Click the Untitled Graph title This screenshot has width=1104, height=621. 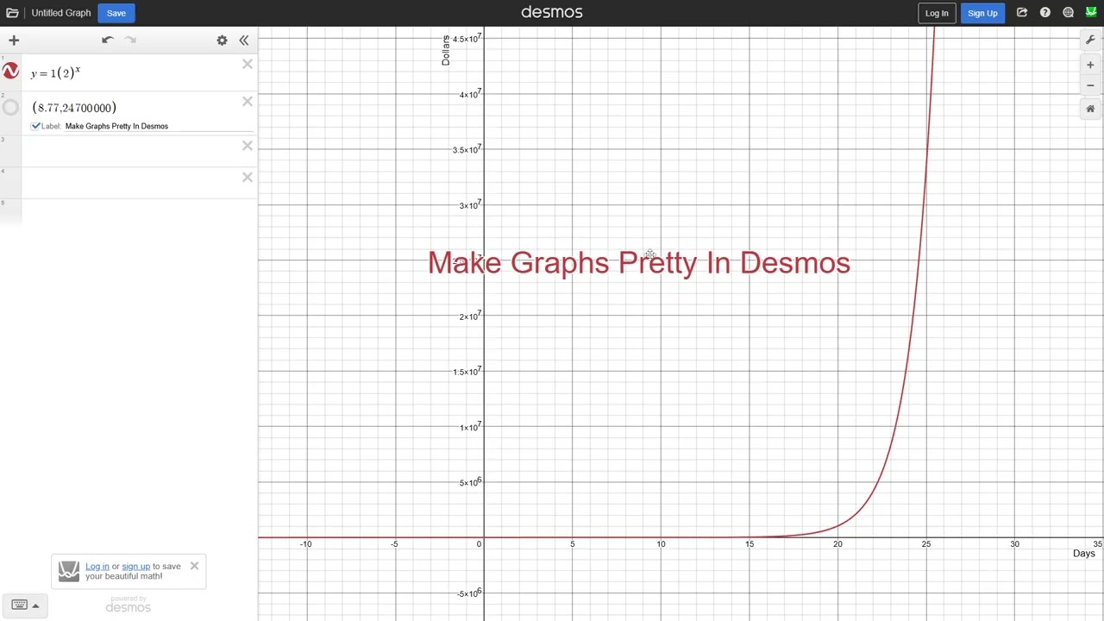pyautogui.click(x=61, y=13)
